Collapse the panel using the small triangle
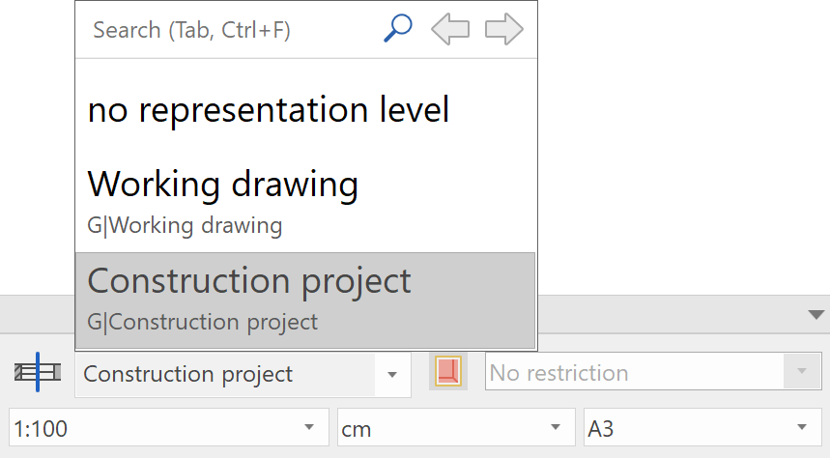The image size is (830, 458). 816,314
